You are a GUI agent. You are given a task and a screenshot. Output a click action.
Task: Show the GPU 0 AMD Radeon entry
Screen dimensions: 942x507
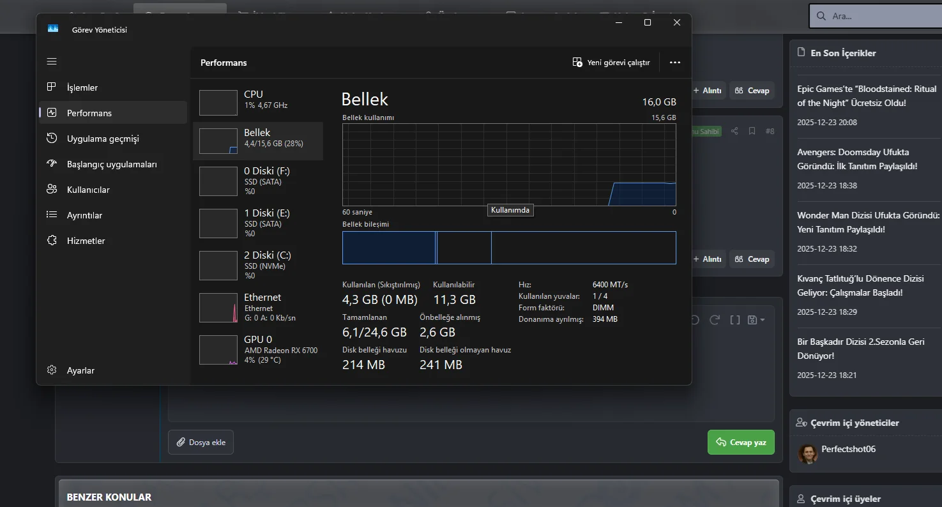258,350
